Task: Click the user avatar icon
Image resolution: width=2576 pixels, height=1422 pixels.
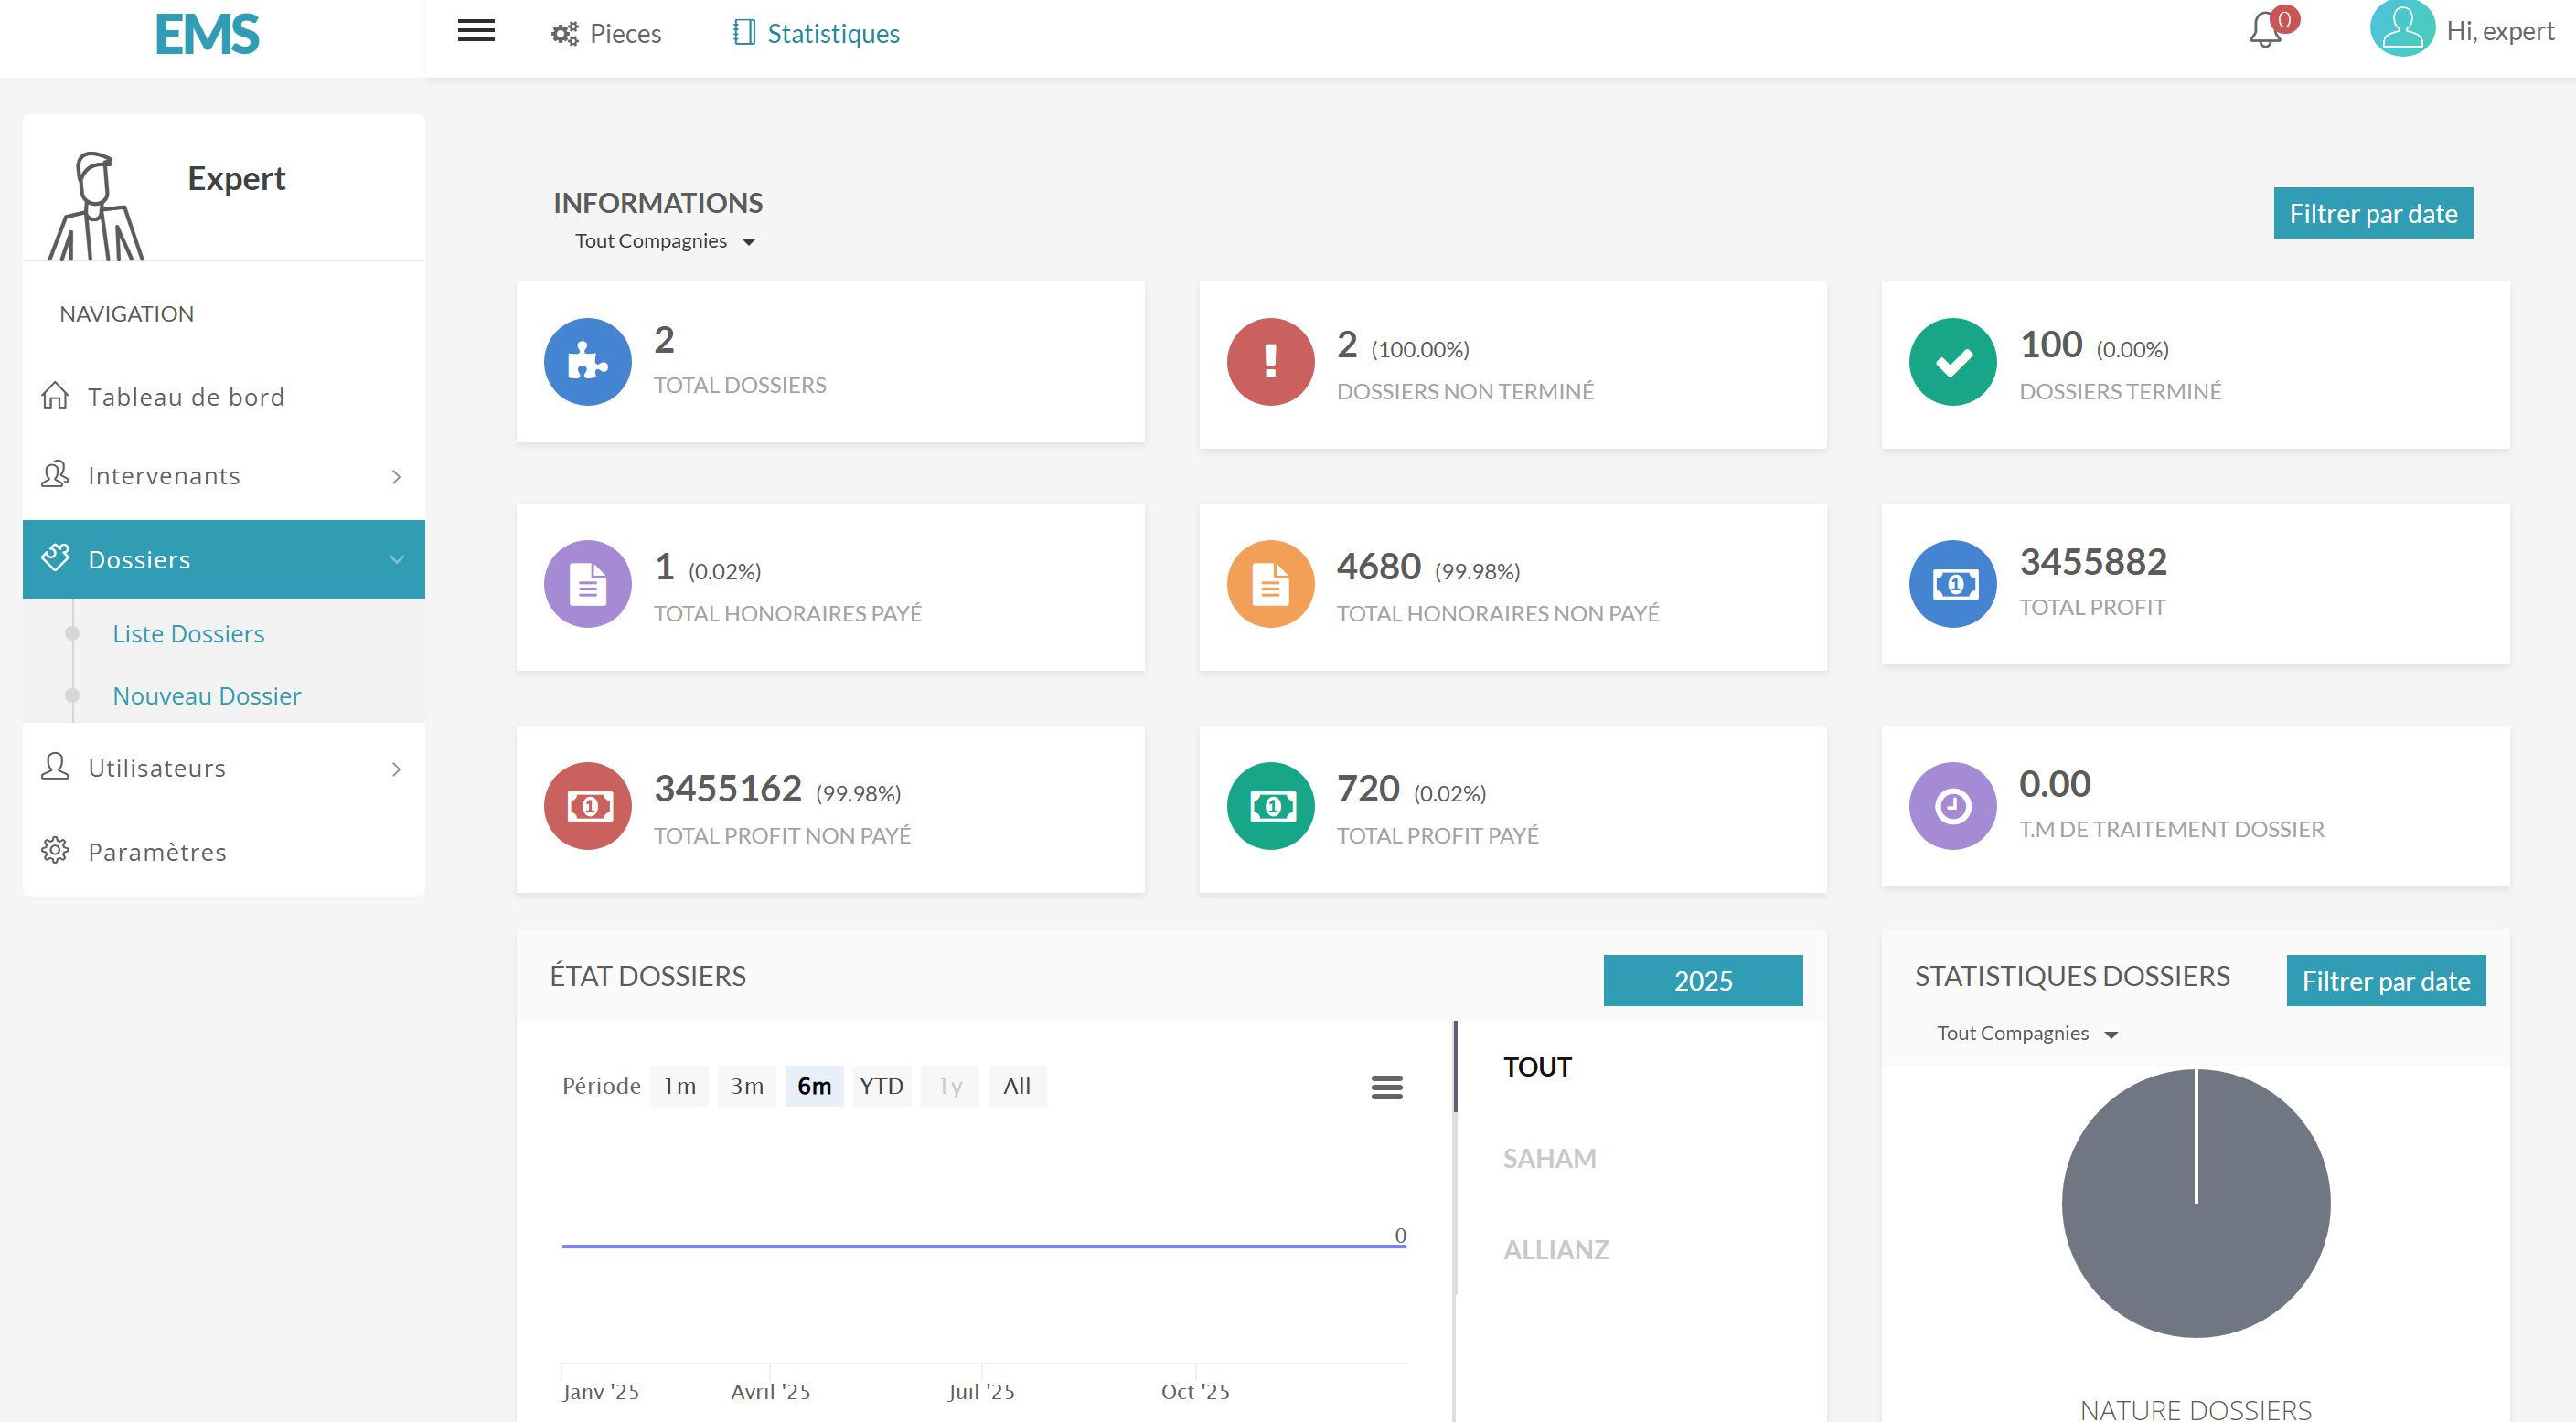Action: click(2401, 29)
